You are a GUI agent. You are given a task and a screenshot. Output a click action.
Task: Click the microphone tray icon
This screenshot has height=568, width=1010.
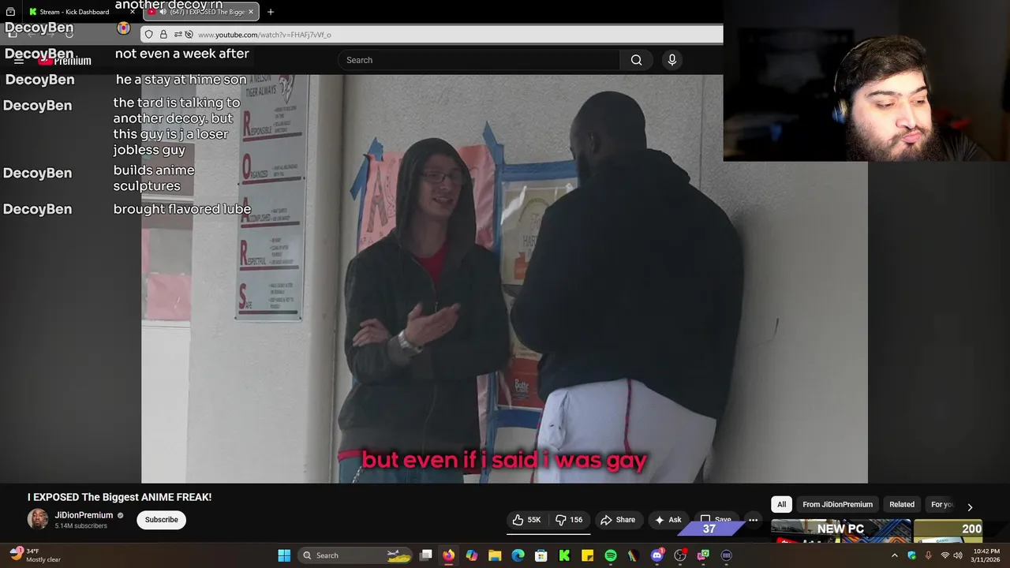[928, 555]
